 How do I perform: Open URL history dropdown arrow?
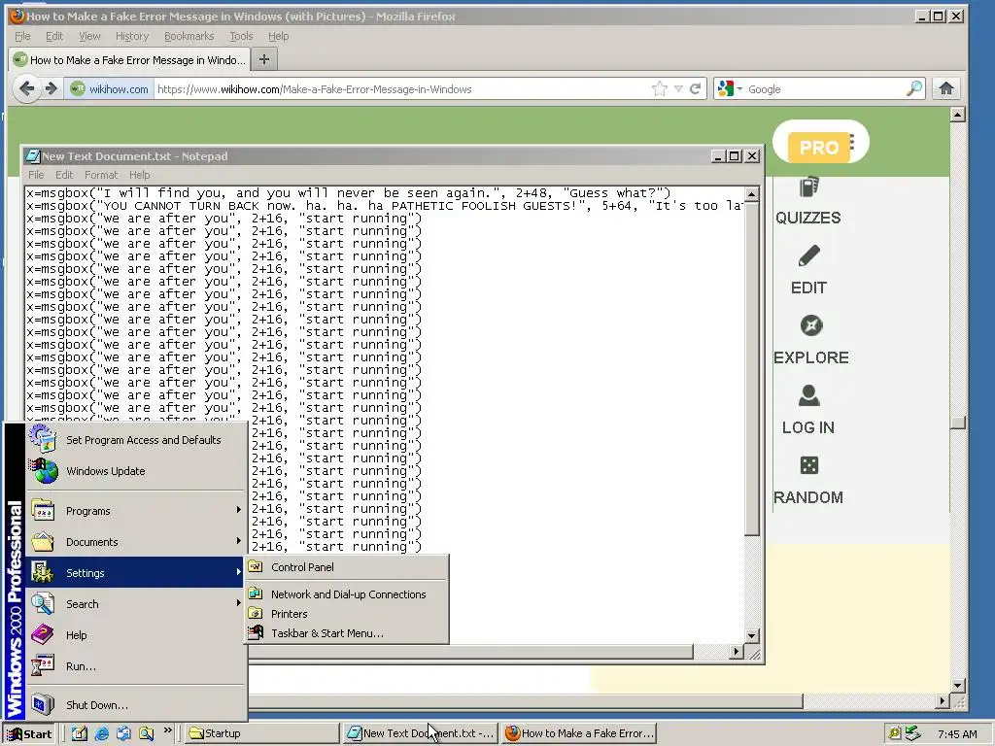coord(678,88)
